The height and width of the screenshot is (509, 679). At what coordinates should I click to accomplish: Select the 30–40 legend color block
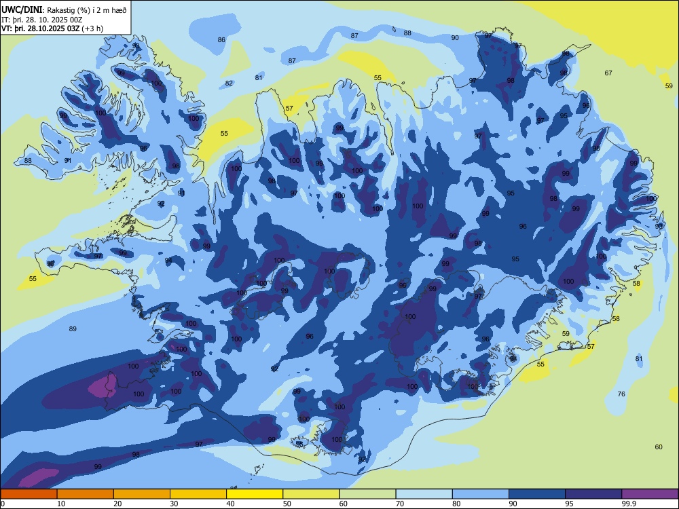tap(198, 494)
